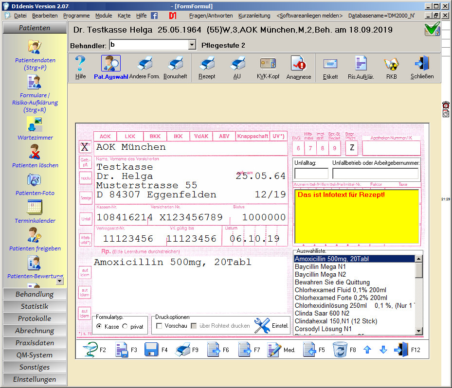452x388 pixels.
Task: Open the RKB radiation icon
Action: [392, 64]
